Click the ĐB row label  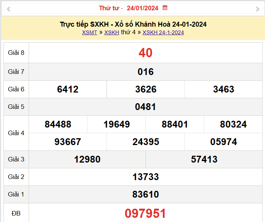click(x=16, y=213)
